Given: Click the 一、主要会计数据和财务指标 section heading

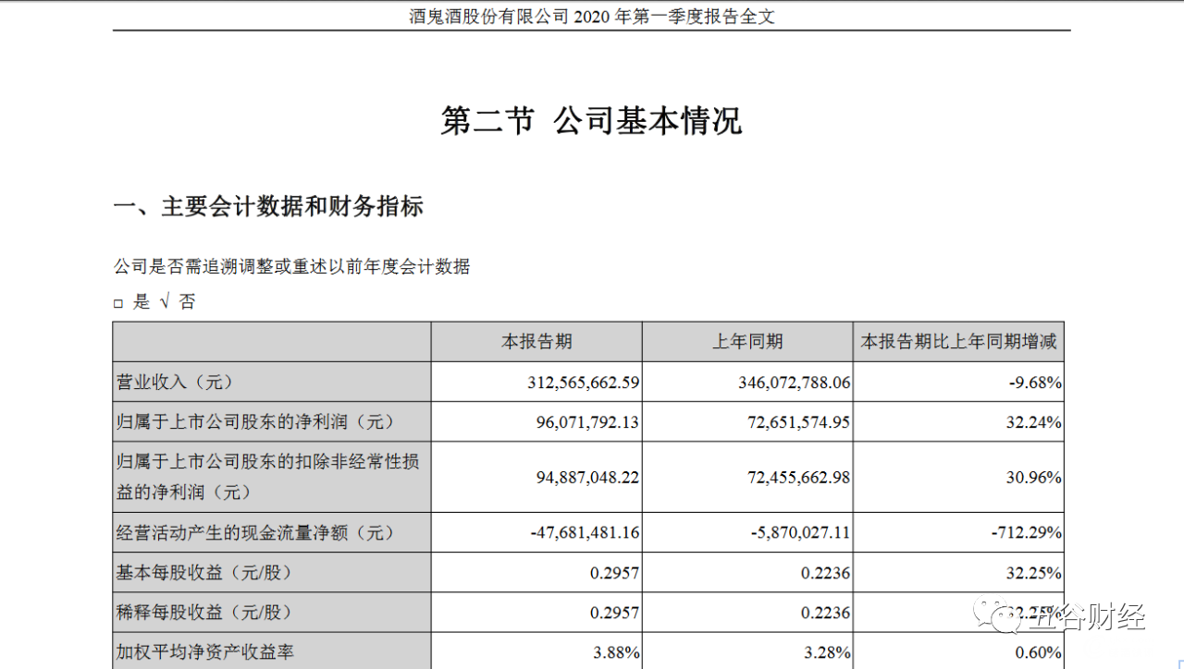Looking at the screenshot, I should (x=268, y=206).
